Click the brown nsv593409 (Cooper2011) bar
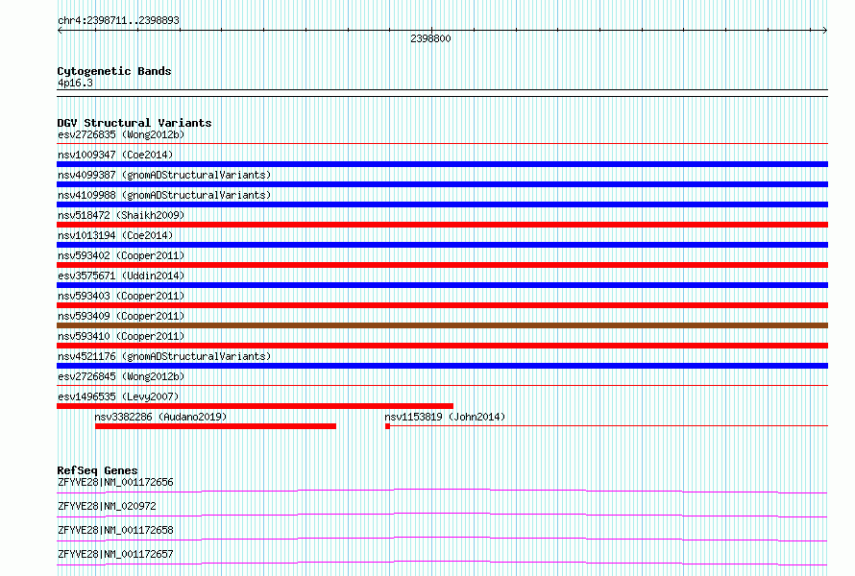Image resolution: width=855 pixels, height=576 pixels. tap(442, 325)
